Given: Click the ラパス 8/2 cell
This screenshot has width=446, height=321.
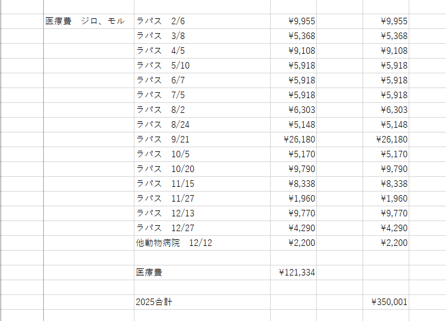Looking at the screenshot, I should pyautogui.click(x=202, y=110).
